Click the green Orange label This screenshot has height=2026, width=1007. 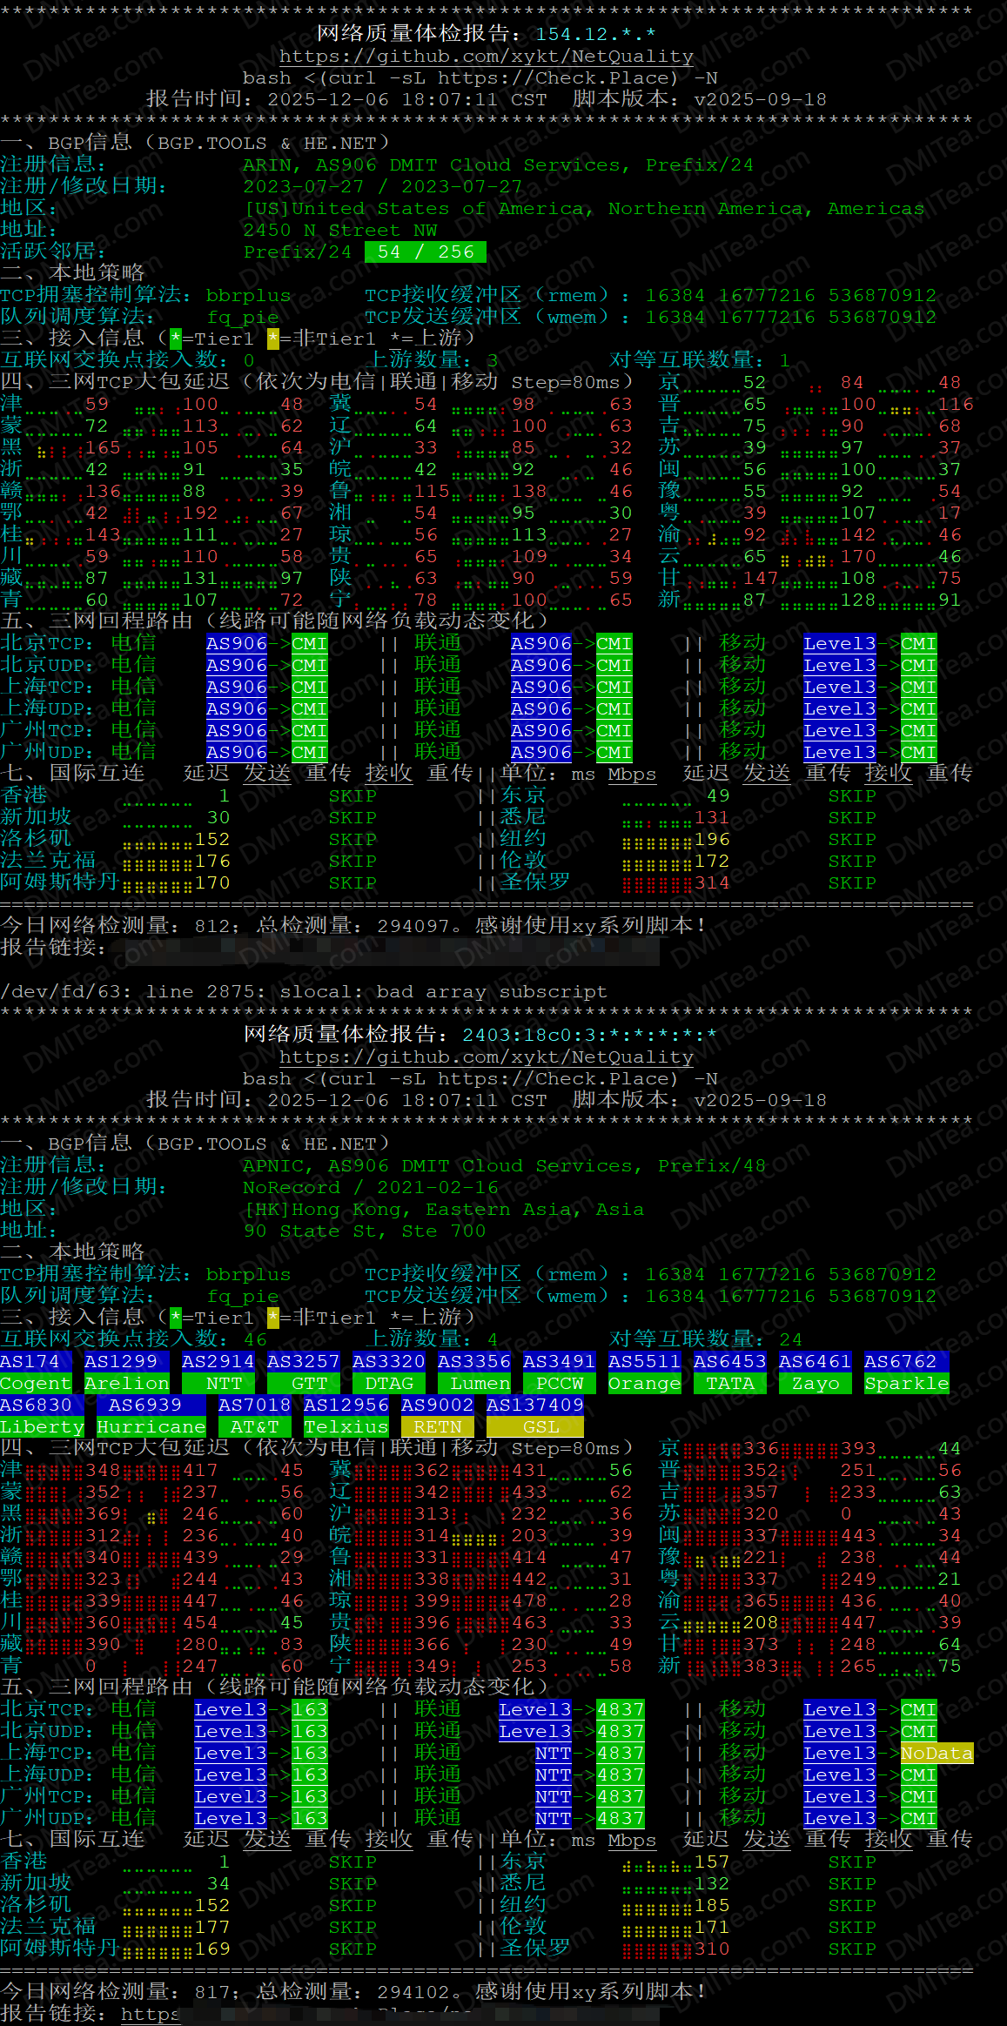pos(645,1384)
